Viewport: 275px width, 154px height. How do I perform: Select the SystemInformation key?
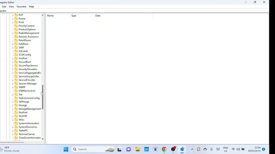29,123
